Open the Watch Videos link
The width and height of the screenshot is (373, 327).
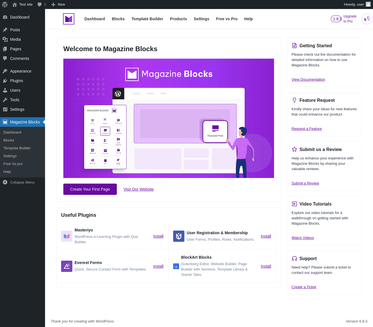[x=303, y=238]
